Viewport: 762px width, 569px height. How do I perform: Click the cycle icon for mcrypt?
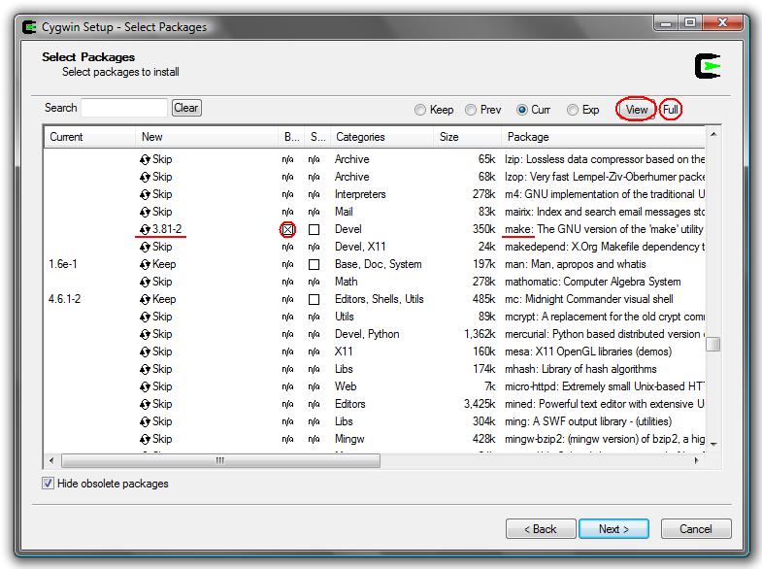[145, 317]
